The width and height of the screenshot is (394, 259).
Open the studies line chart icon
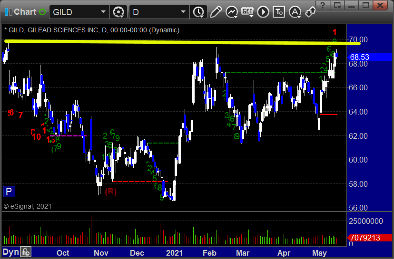click(x=232, y=12)
